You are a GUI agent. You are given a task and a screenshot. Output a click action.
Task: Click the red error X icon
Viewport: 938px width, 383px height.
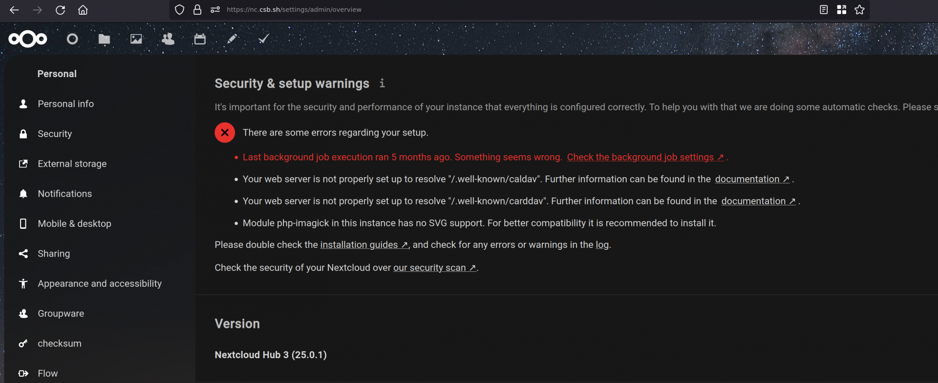click(x=225, y=132)
